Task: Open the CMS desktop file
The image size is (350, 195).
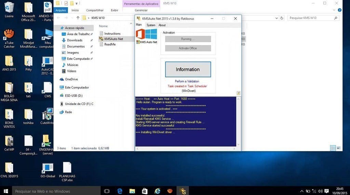Action: click(x=48, y=90)
